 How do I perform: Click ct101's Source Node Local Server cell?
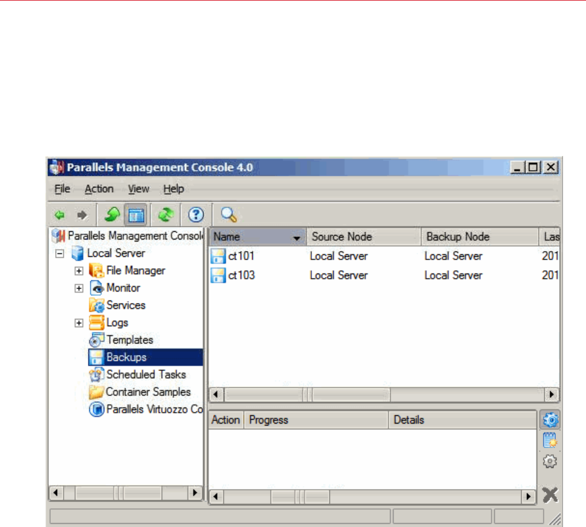(x=339, y=256)
